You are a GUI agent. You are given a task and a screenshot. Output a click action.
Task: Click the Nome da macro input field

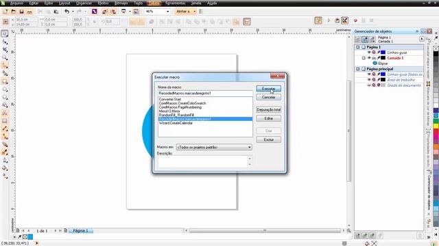coord(205,93)
